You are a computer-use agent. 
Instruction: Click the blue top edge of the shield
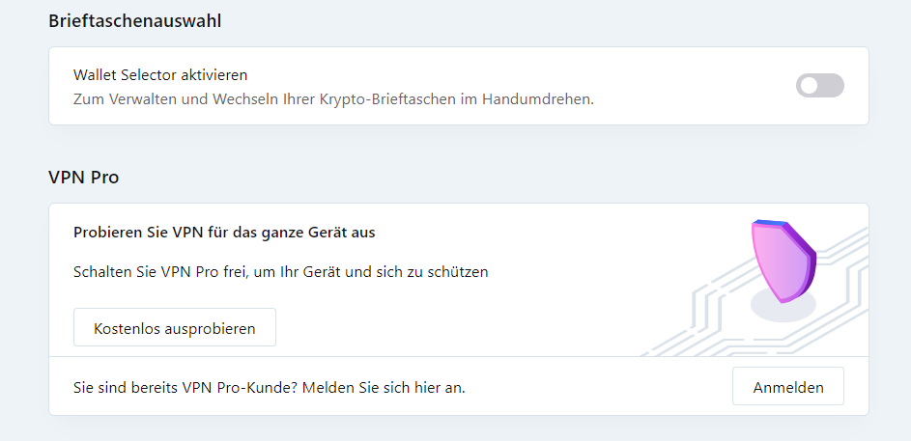(770, 223)
